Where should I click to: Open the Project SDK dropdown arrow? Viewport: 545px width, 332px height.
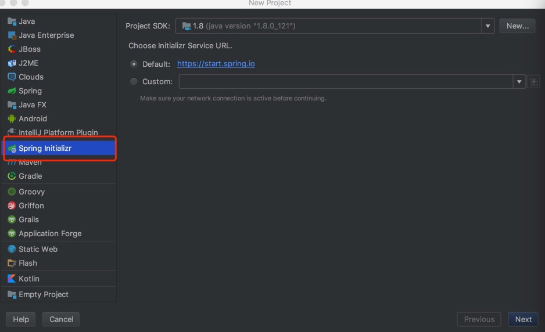[x=488, y=26]
